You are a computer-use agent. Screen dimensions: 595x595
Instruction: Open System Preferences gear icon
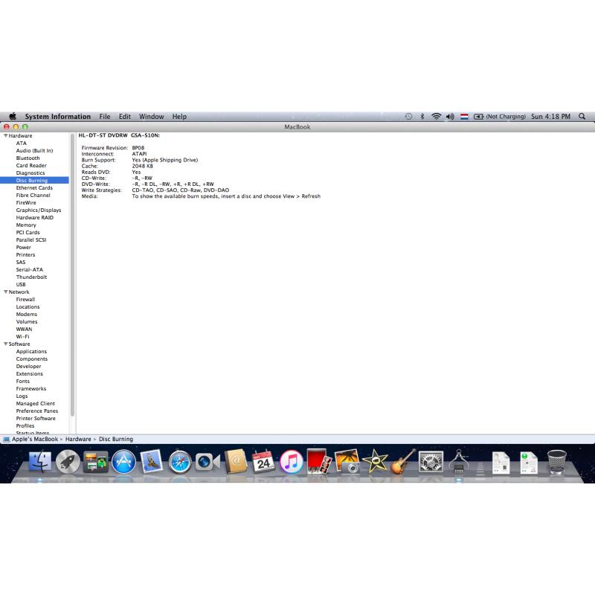point(431,462)
